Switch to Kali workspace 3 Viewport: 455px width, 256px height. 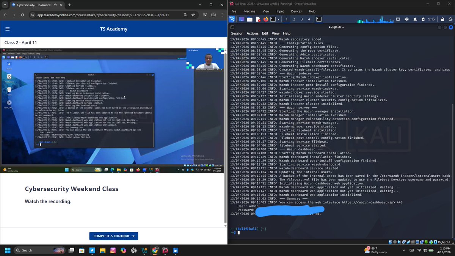[301, 19]
